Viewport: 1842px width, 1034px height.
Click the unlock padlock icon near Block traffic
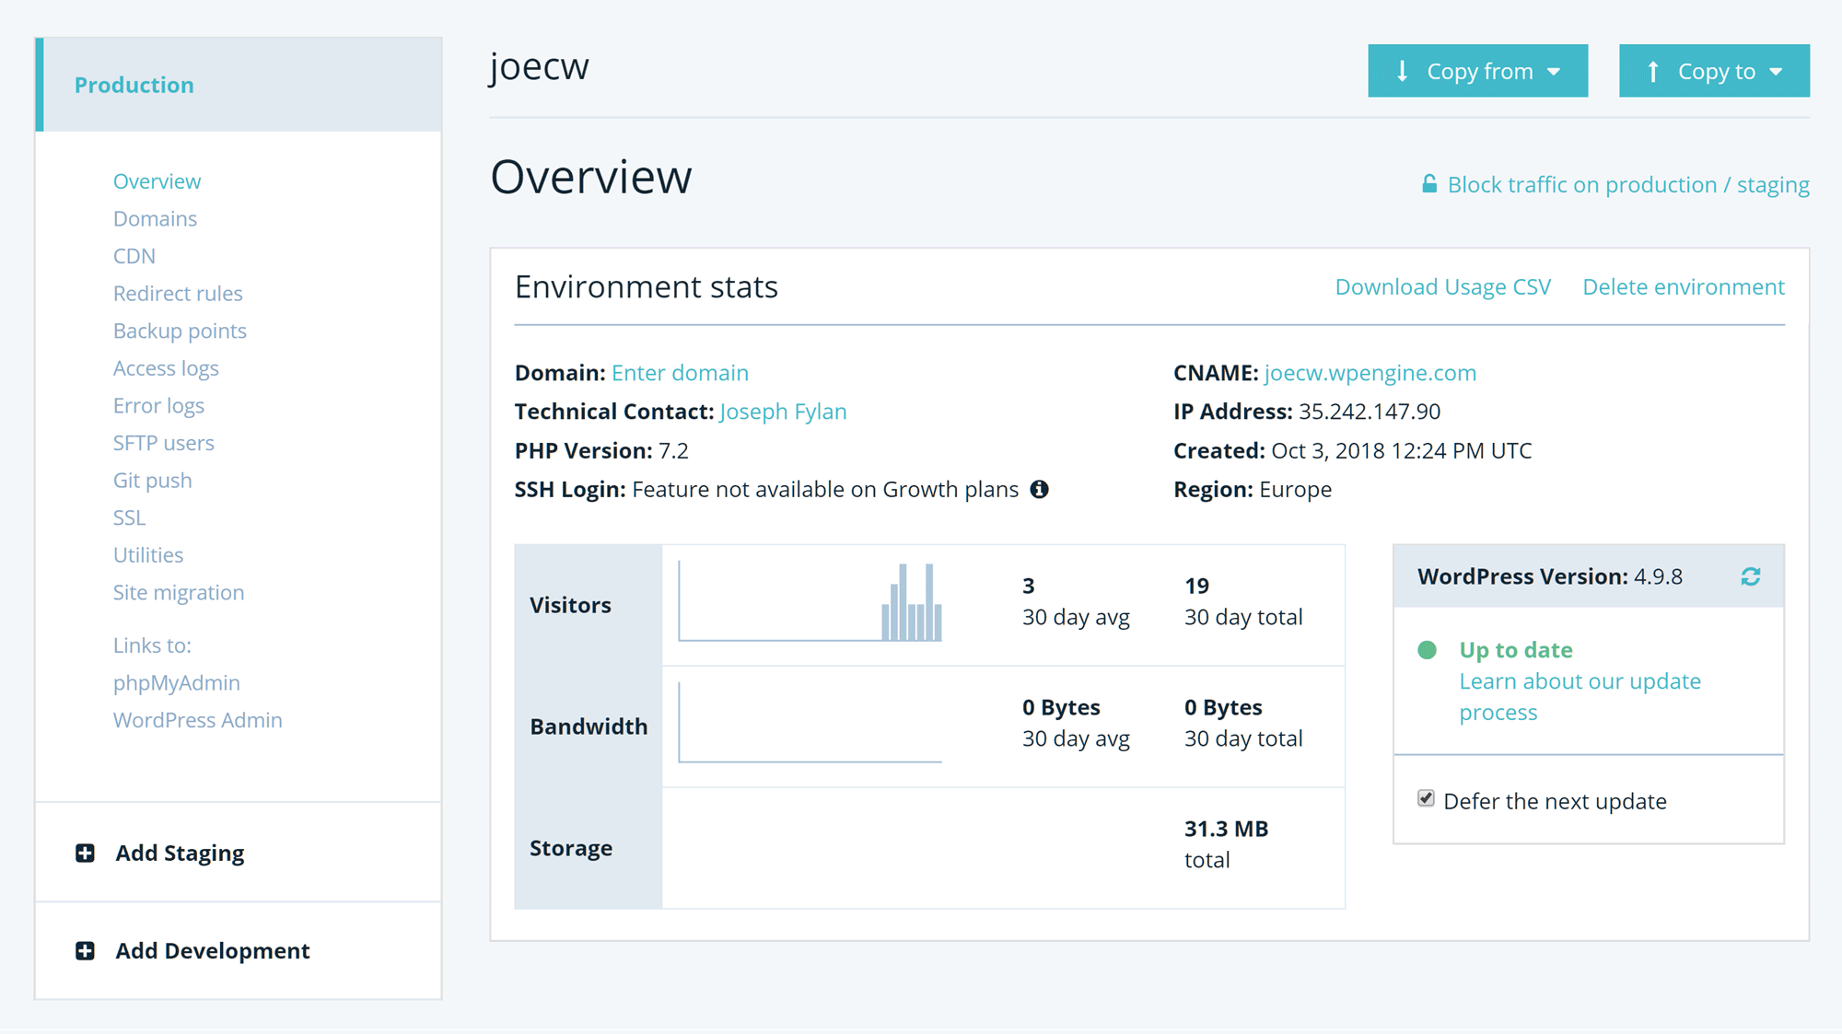click(x=1429, y=184)
